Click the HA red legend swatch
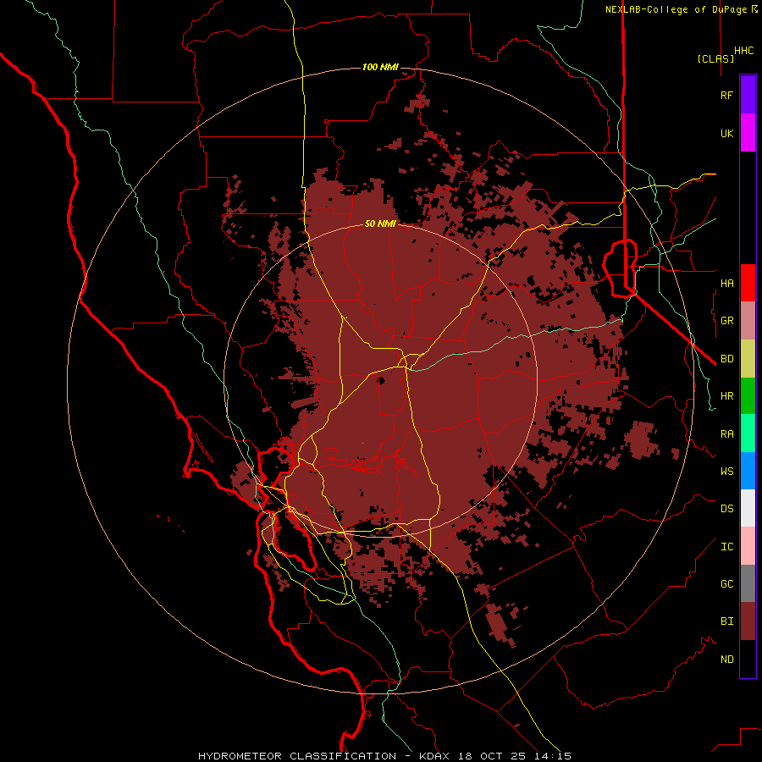This screenshot has height=762, width=762. pyautogui.click(x=748, y=283)
